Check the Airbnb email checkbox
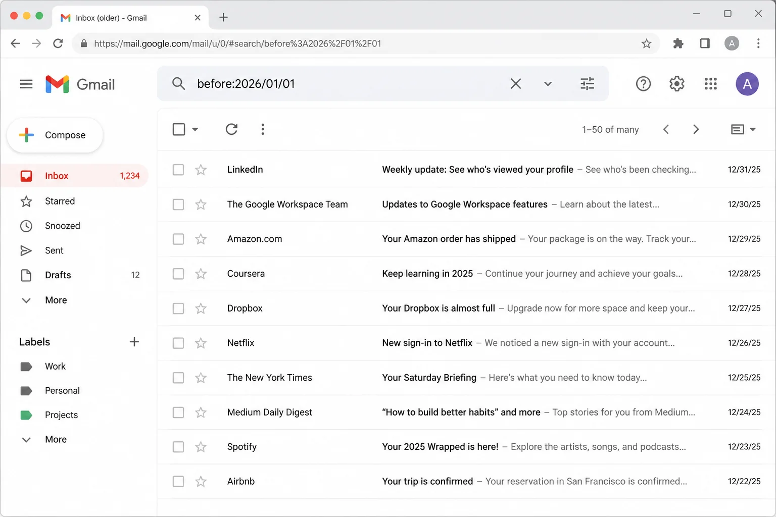Image resolution: width=776 pixels, height=517 pixels. tap(178, 482)
